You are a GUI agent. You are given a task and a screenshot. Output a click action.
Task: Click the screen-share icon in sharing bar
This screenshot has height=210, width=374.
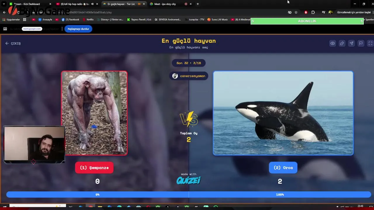point(5,29)
